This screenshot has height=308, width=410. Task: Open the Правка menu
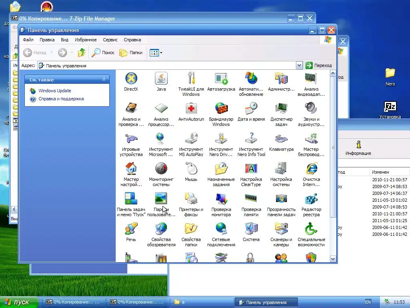click(47, 40)
